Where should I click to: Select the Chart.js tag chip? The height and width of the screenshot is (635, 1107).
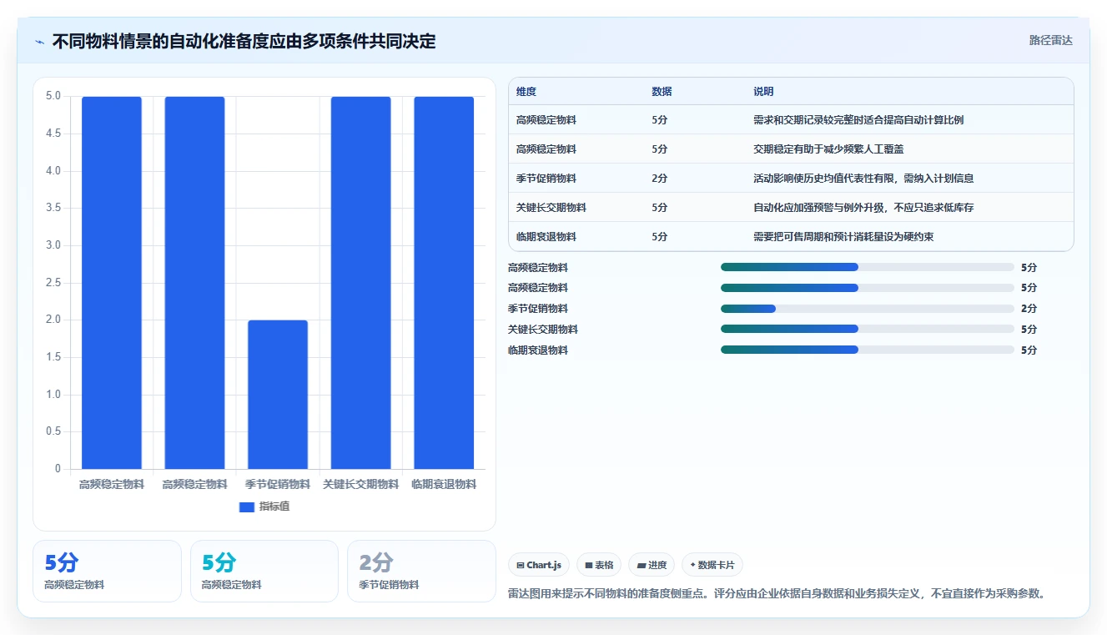[539, 565]
